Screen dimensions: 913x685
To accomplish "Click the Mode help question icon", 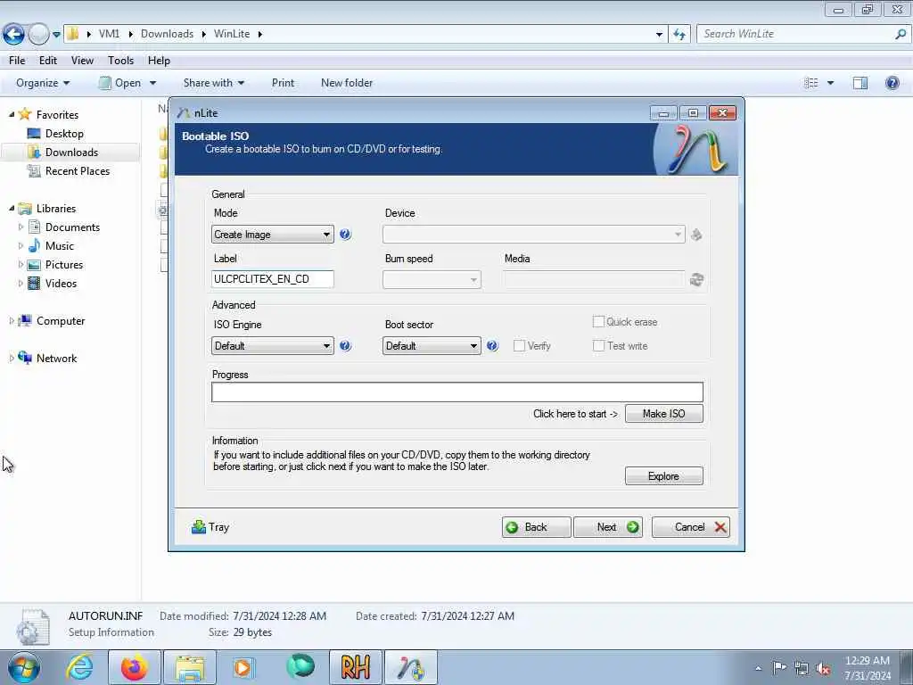I will coord(345,235).
